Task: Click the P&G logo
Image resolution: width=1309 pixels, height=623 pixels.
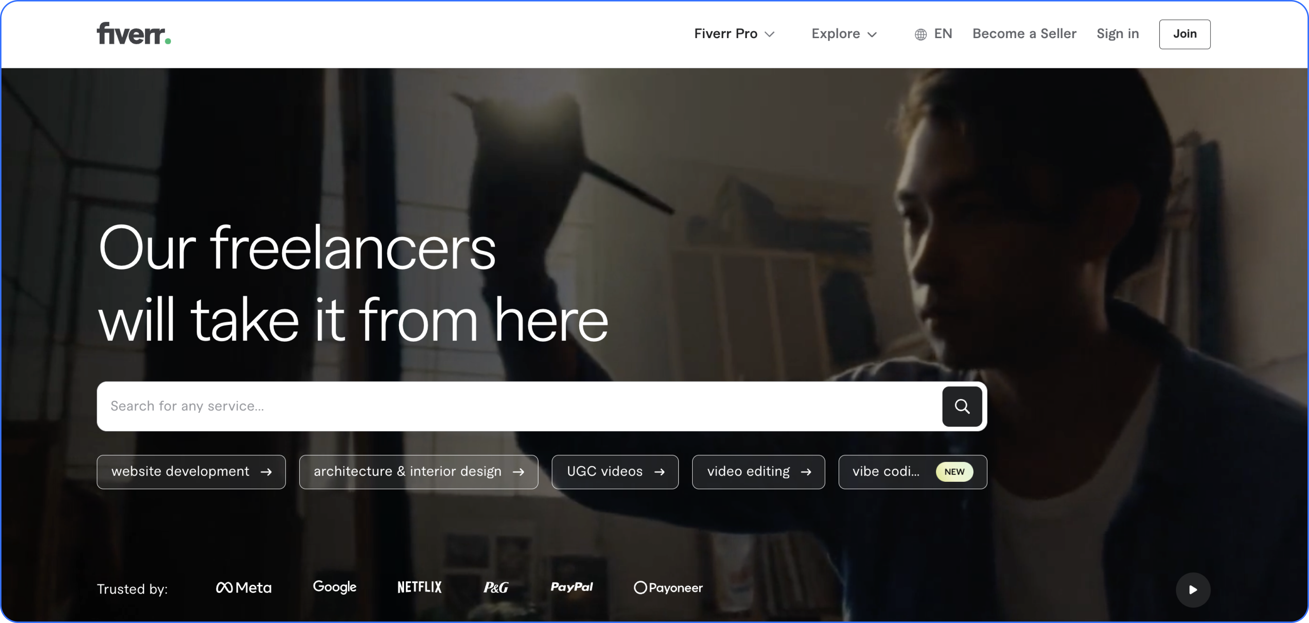Action: pyautogui.click(x=496, y=587)
